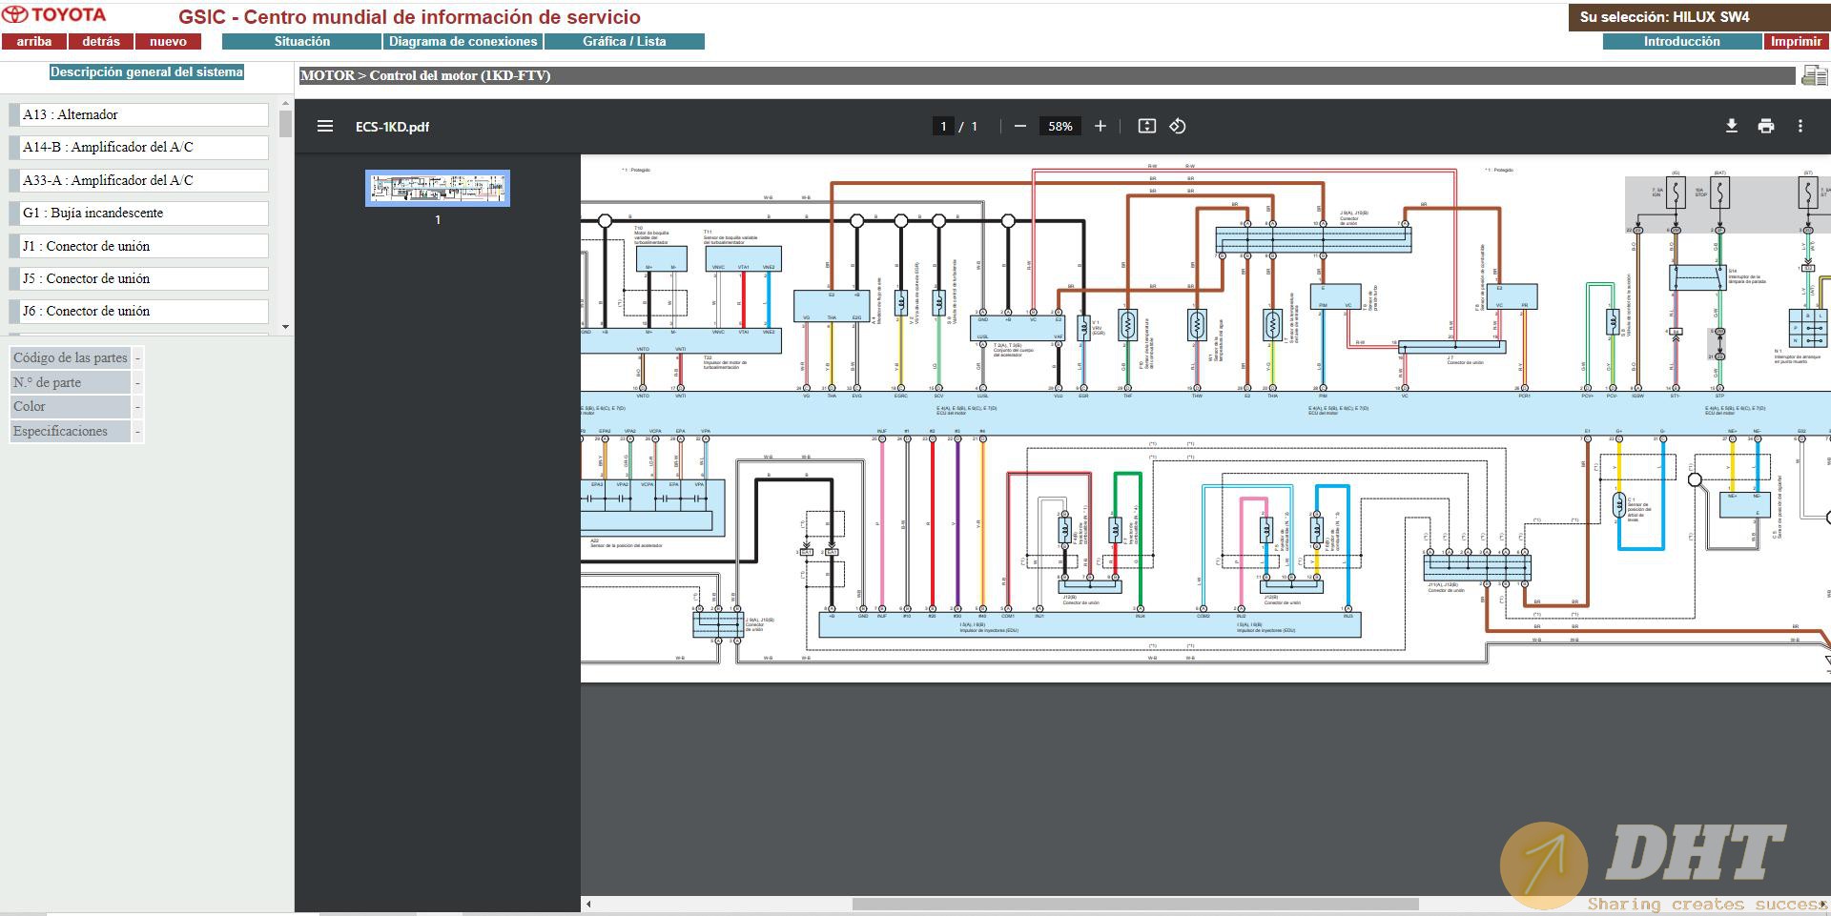
Task: Open the Situación tab
Action: pyautogui.click(x=302, y=42)
